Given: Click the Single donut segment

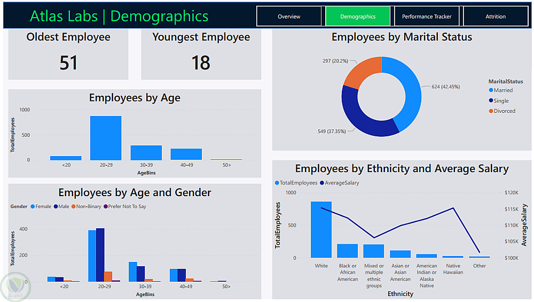Looking at the screenshot, I should coord(362,119).
